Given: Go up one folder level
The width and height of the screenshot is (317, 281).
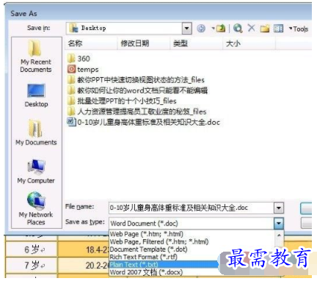Looking at the screenshot, I should 221,29.
